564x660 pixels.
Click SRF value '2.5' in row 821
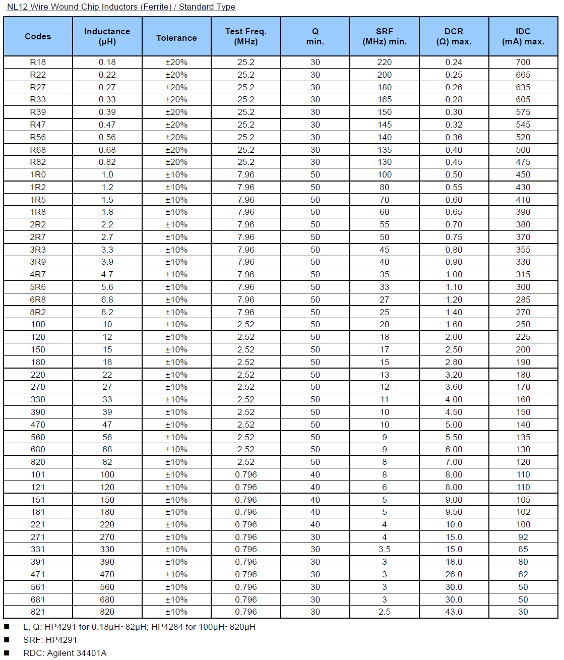[385, 612]
